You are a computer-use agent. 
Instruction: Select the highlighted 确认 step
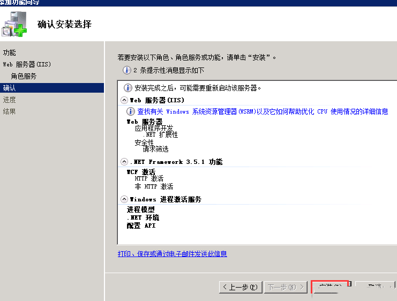[x=52, y=88]
